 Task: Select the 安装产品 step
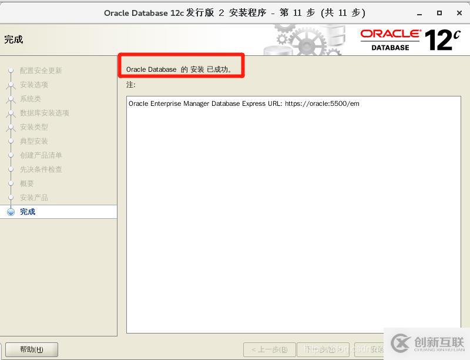34,198
